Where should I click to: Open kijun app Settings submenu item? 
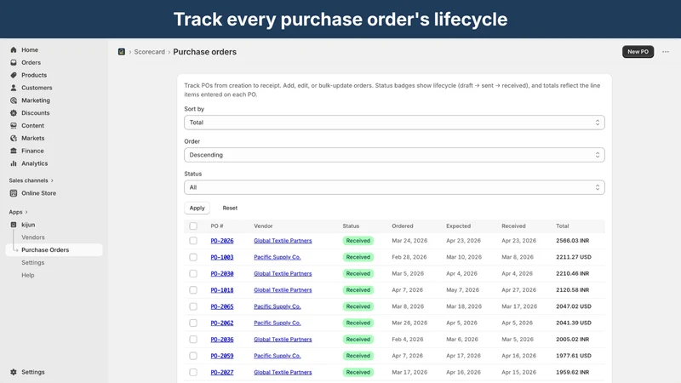[x=33, y=263]
